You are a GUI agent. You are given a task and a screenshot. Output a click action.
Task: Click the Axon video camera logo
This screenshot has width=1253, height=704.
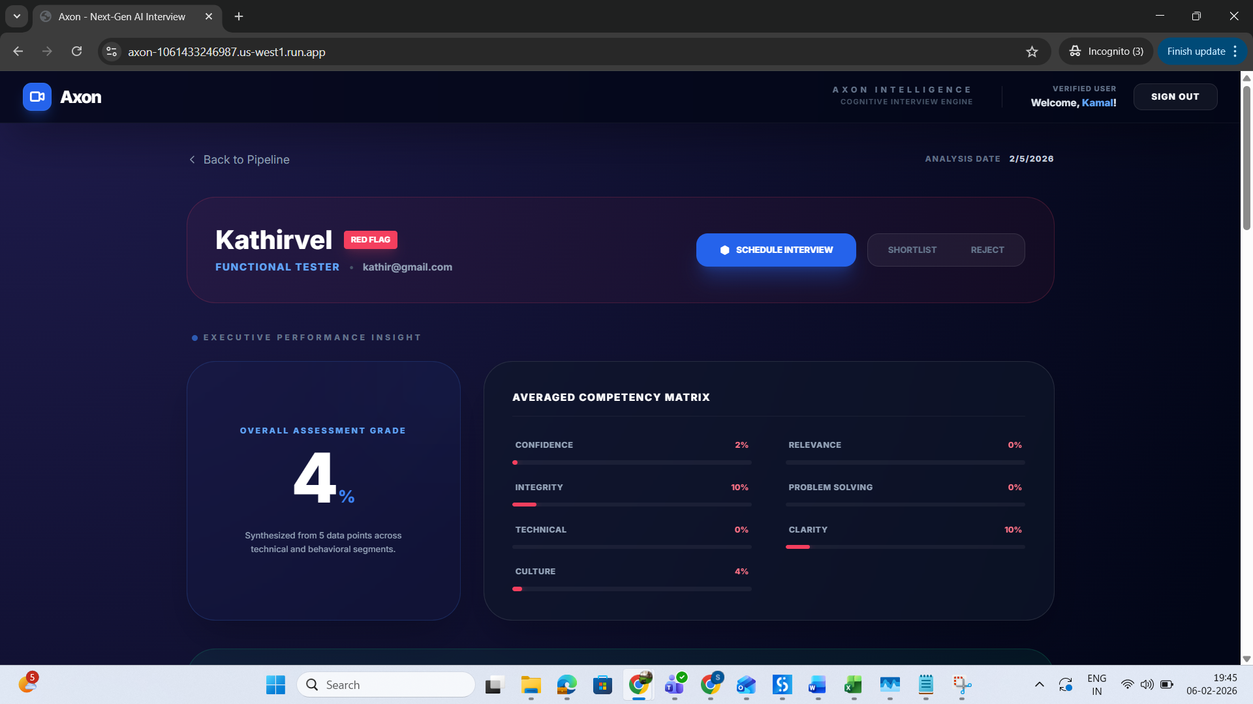point(37,97)
